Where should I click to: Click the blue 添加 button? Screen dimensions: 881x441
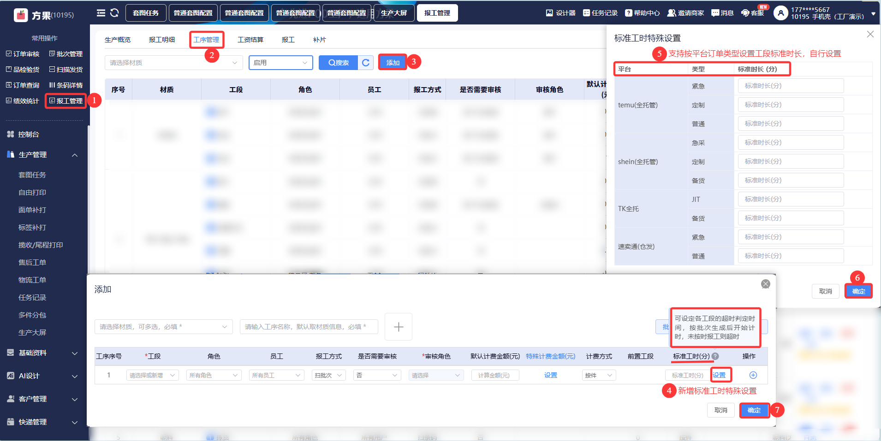(x=393, y=63)
